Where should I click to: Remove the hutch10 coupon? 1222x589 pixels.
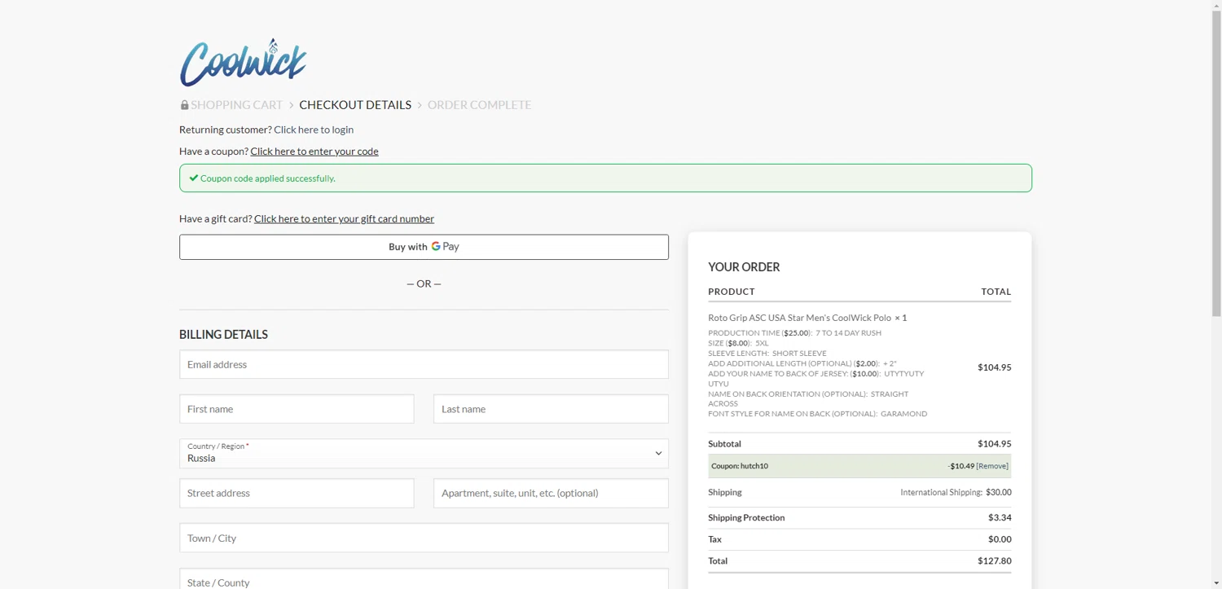coord(992,466)
